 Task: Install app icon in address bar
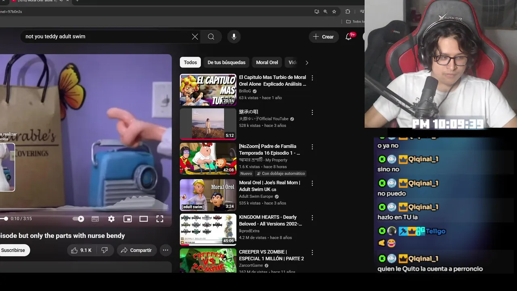317,12
